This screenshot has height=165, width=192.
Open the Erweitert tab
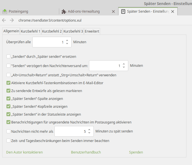(x=92, y=31)
